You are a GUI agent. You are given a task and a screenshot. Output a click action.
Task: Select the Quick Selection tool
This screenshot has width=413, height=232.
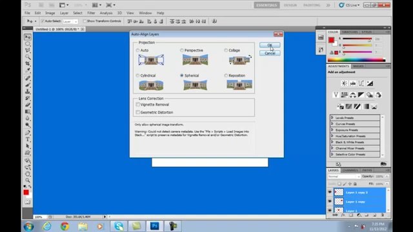(x=28, y=57)
